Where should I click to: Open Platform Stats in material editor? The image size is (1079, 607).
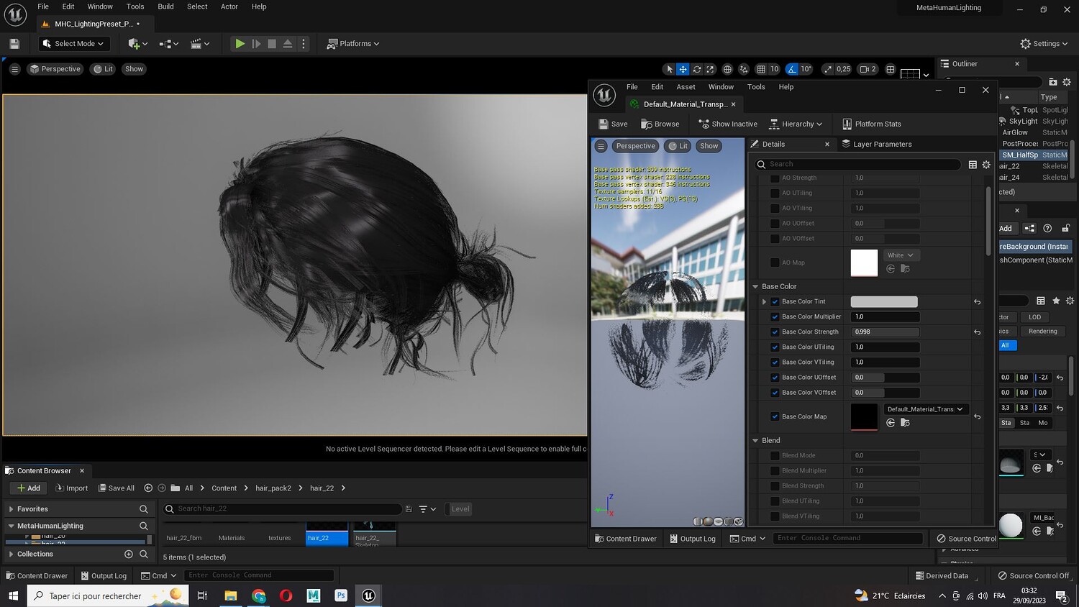[871, 124]
